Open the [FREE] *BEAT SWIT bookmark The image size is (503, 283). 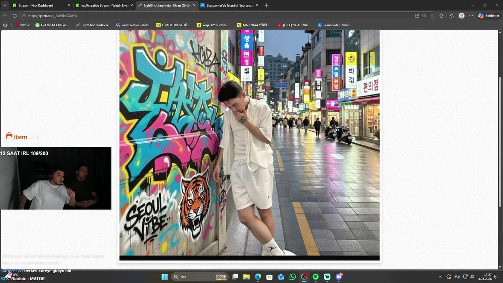294,25
